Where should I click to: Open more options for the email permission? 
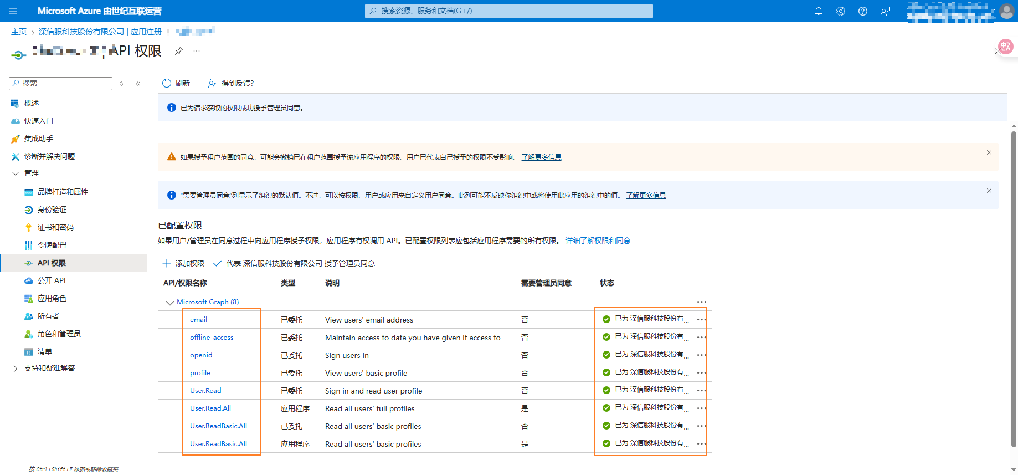(x=701, y=320)
